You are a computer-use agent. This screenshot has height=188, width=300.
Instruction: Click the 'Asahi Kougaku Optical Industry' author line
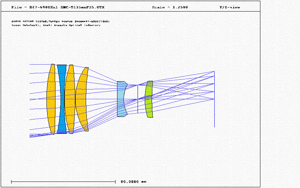click(56, 25)
